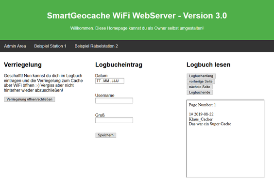This screenshot has width=274, height=194.
Task: Select the MM month segment in Datum
Action: pos(106,81)
